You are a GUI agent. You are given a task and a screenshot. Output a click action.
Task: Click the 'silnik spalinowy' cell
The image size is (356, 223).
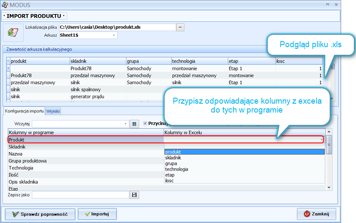tap(98, 90)
